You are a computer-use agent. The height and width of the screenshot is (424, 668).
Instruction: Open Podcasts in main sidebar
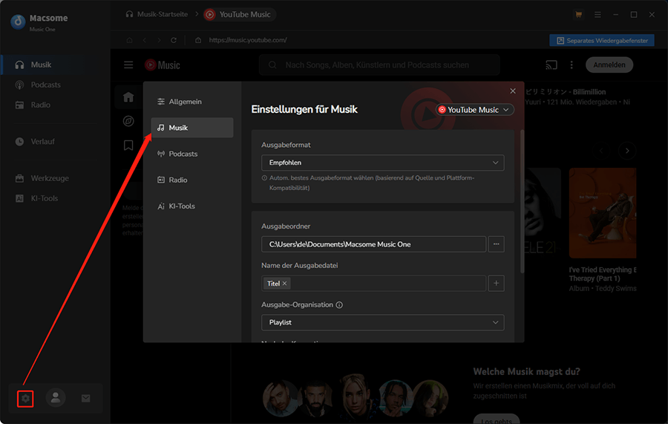(x=56, y=85)
